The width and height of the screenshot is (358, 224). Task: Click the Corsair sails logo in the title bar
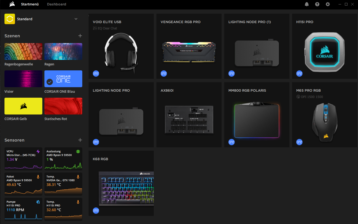point(11,4)
